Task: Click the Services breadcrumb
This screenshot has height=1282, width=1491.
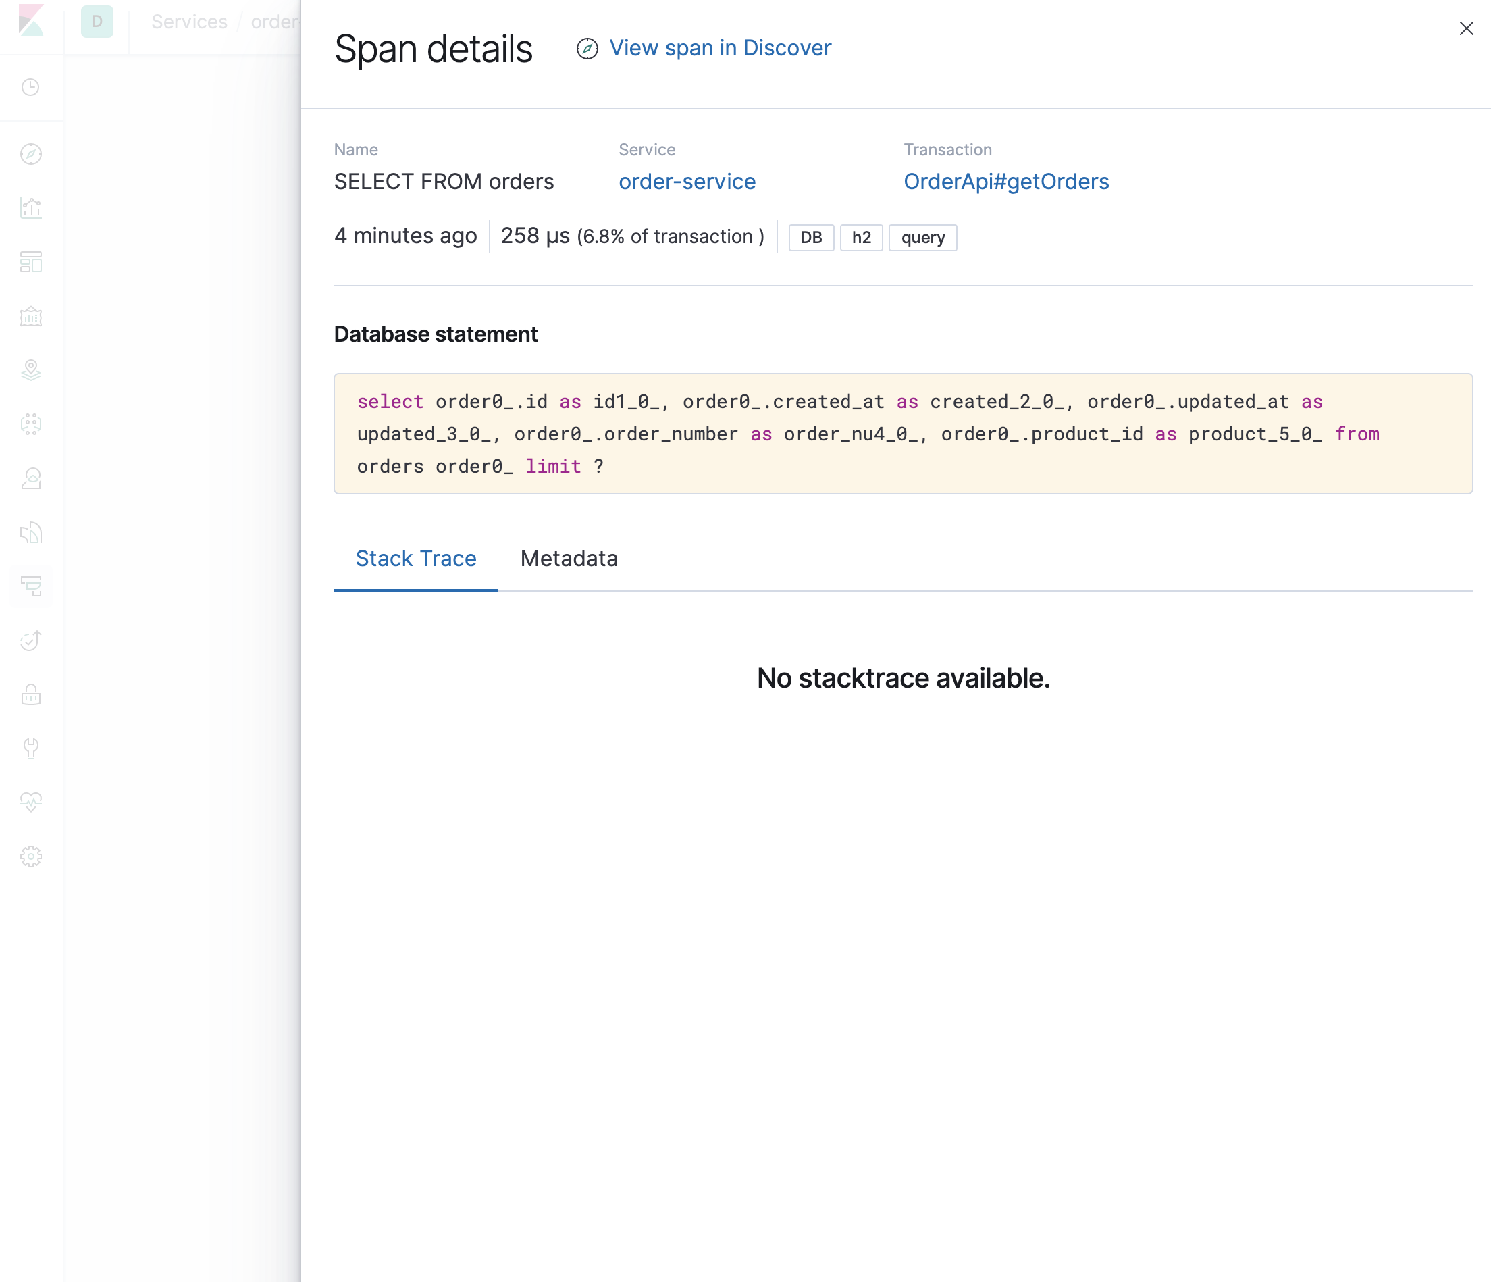Action: point(189,22)
